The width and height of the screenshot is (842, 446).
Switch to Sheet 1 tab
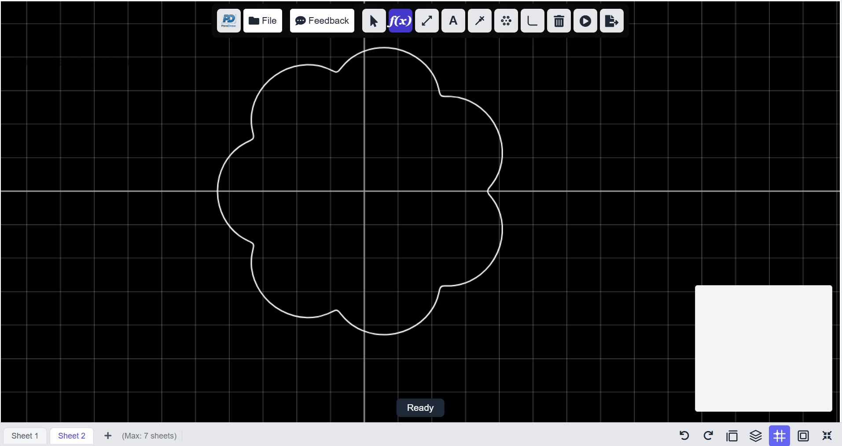pos(25,436)
